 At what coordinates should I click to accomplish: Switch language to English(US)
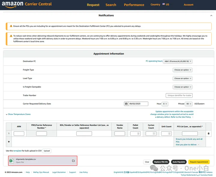pyautogui.click(x=118, y=172)
